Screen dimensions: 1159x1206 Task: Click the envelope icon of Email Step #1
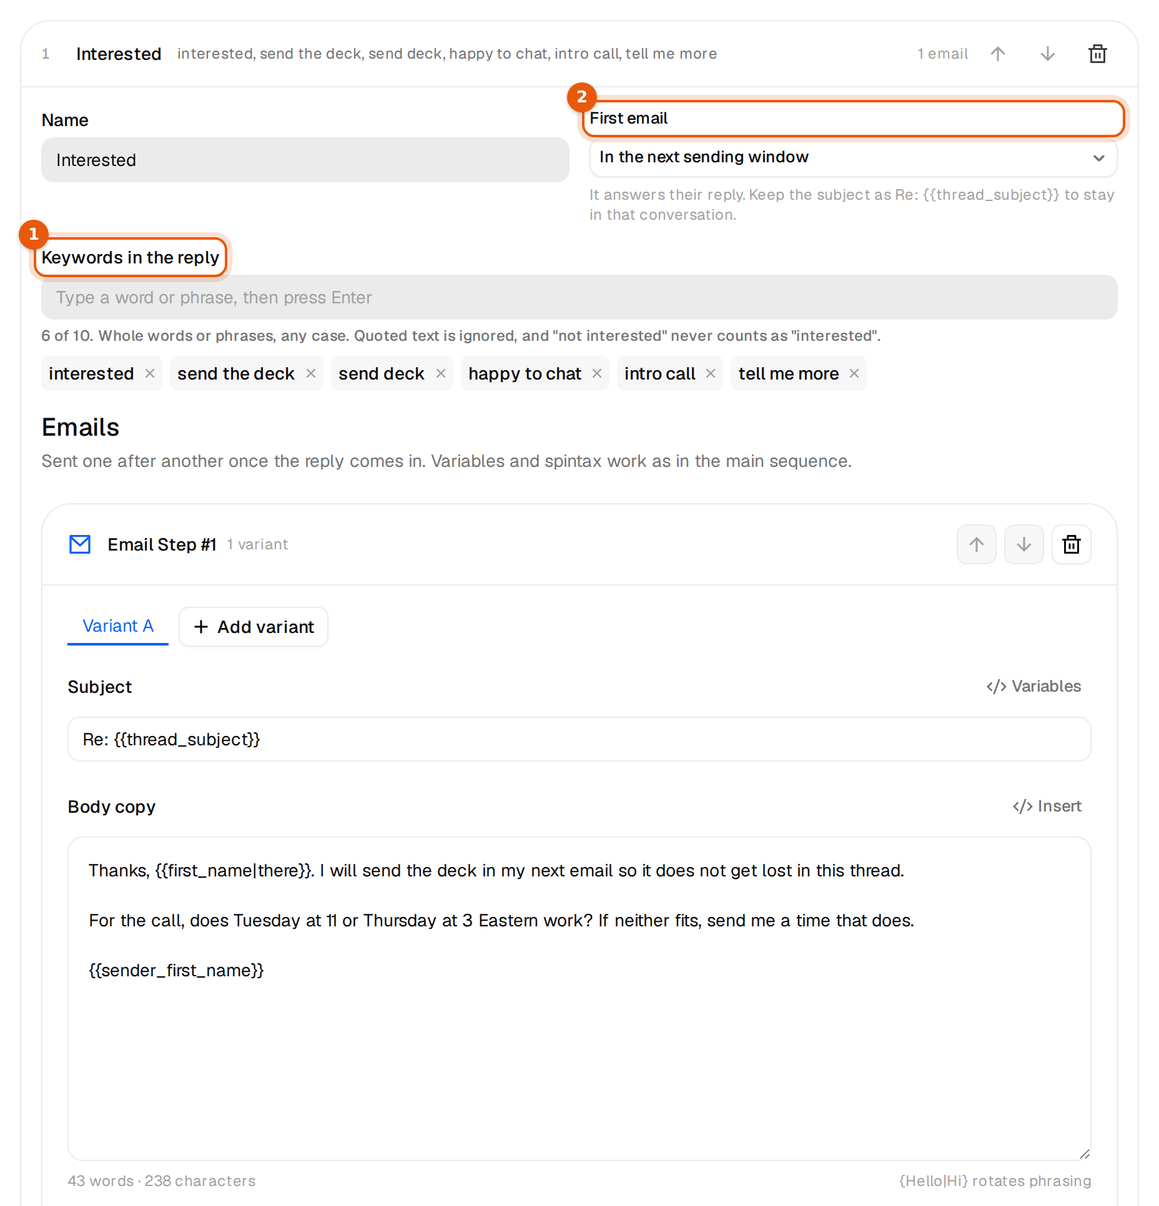click(80, 544)
